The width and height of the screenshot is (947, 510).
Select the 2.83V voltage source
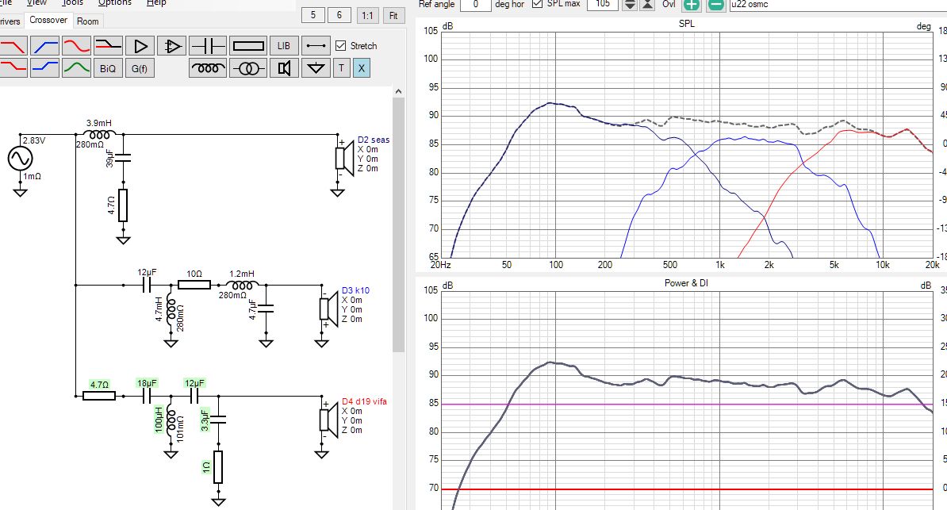[20, 159]
